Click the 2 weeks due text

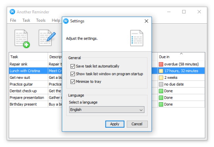(171, 78)
